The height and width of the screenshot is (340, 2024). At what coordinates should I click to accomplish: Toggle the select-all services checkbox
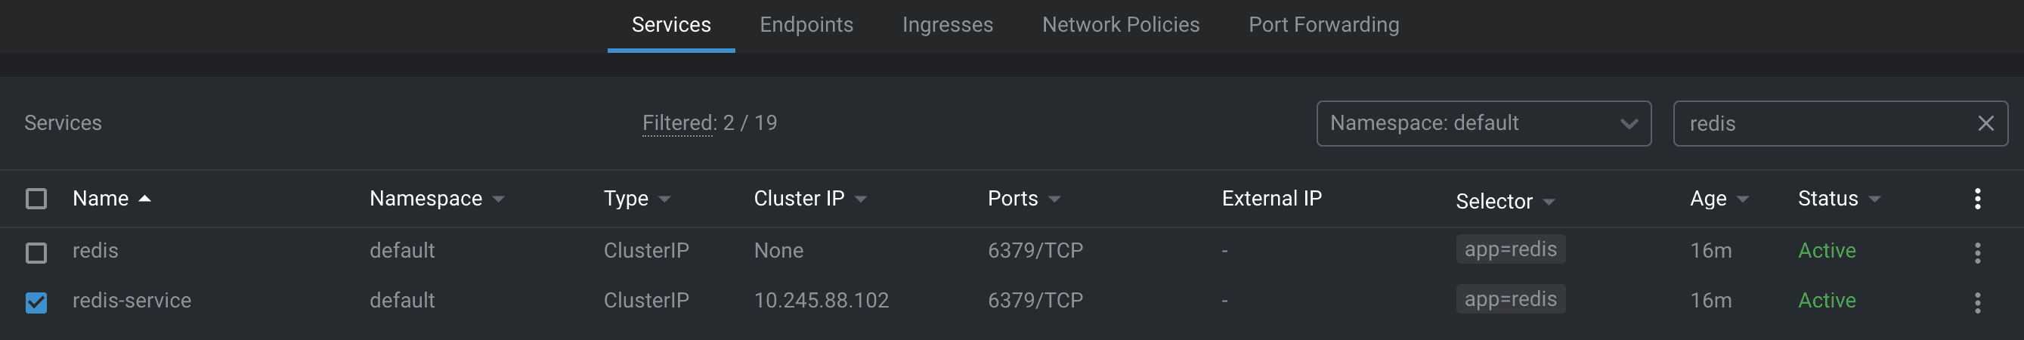tap(36, 199)
